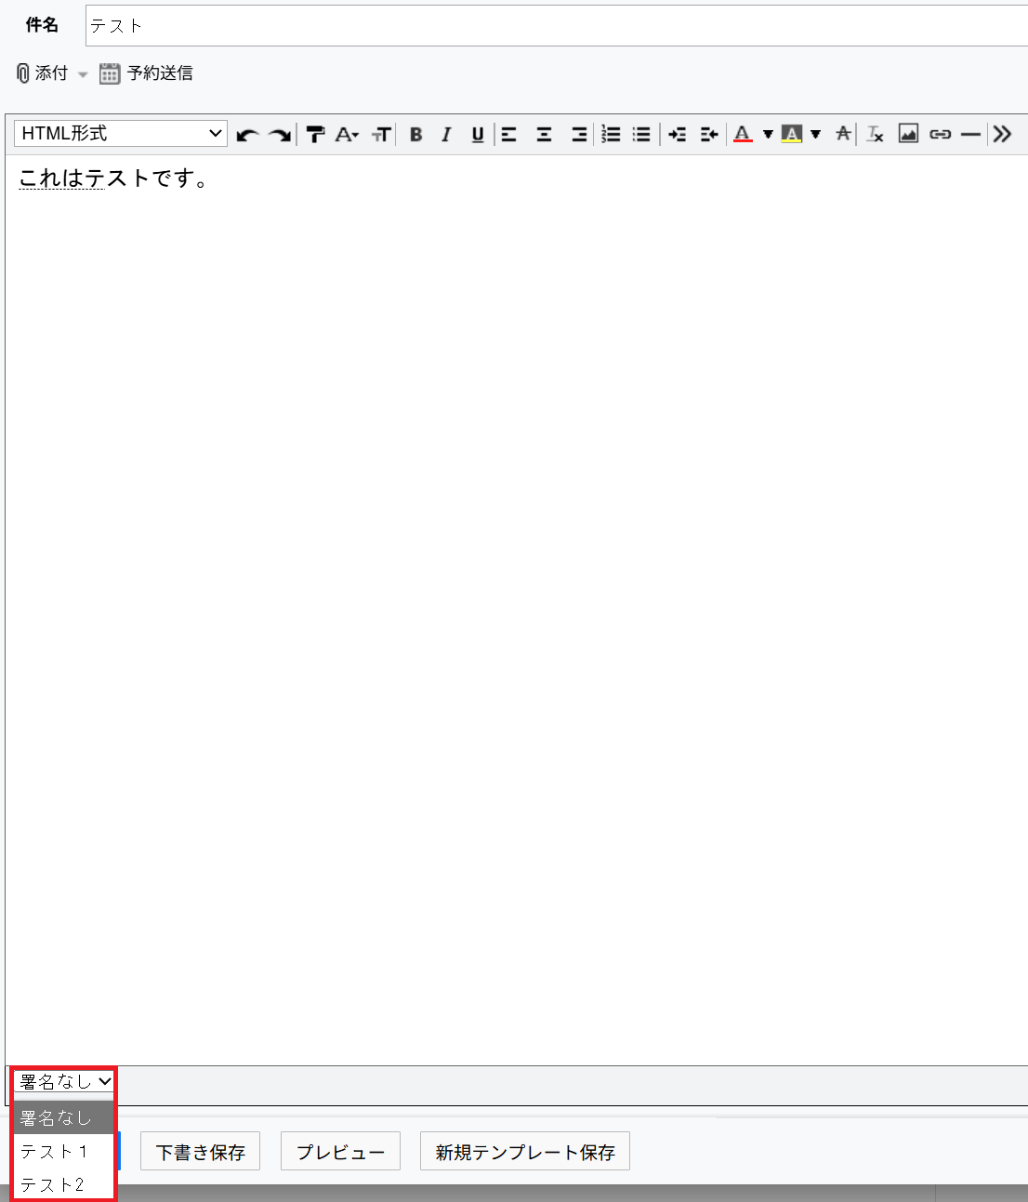Screen dimensions: 1028x1202
Task: Toggle italic formatting
Action: (446, 134)
